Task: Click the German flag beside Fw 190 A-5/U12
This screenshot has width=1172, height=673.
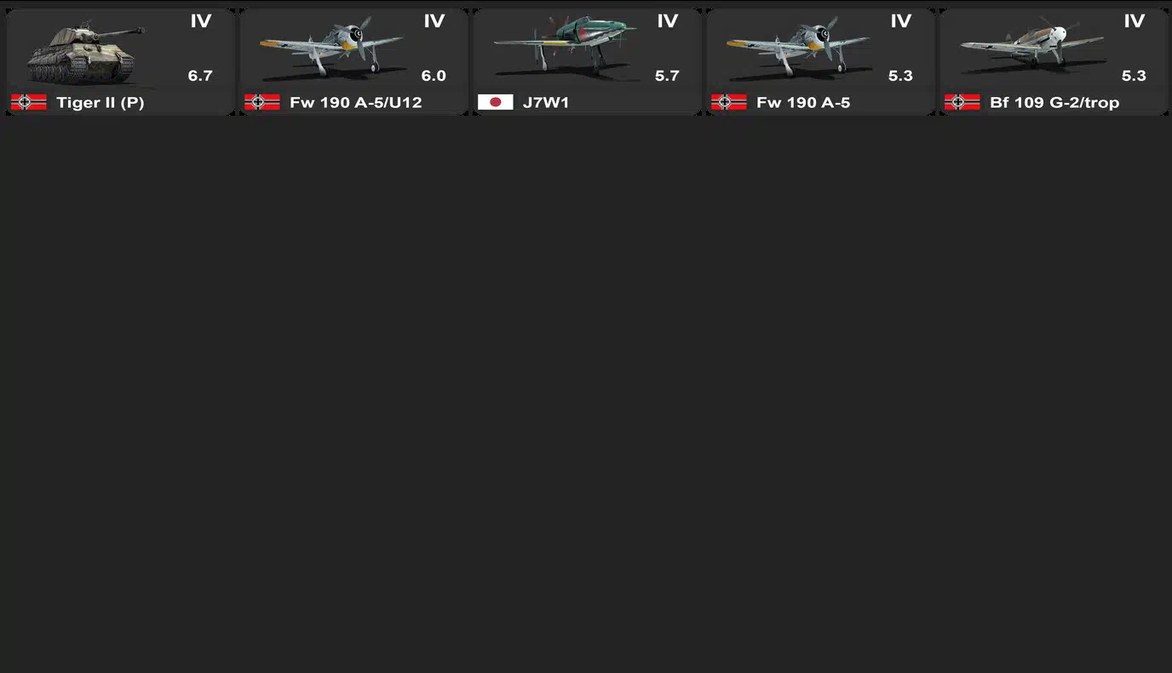Action: (x=262, y=102)
